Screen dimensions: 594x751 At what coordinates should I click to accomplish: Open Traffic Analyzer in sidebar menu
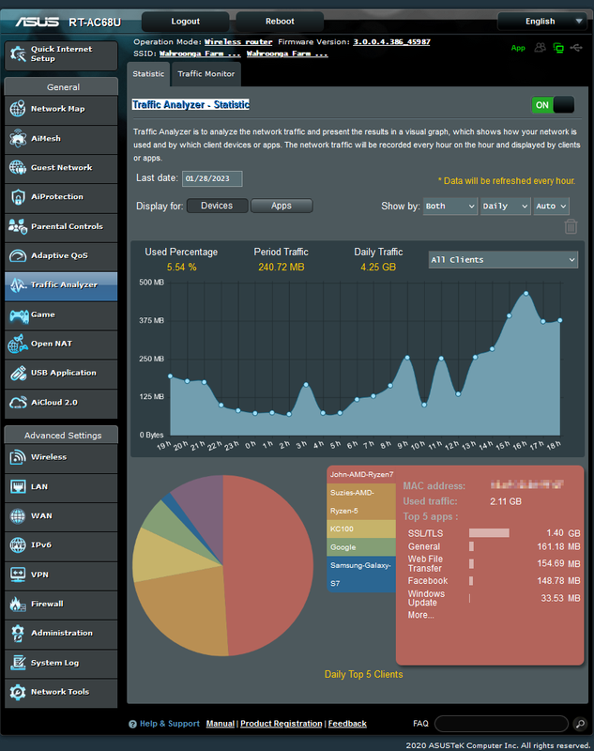[61, 285]
